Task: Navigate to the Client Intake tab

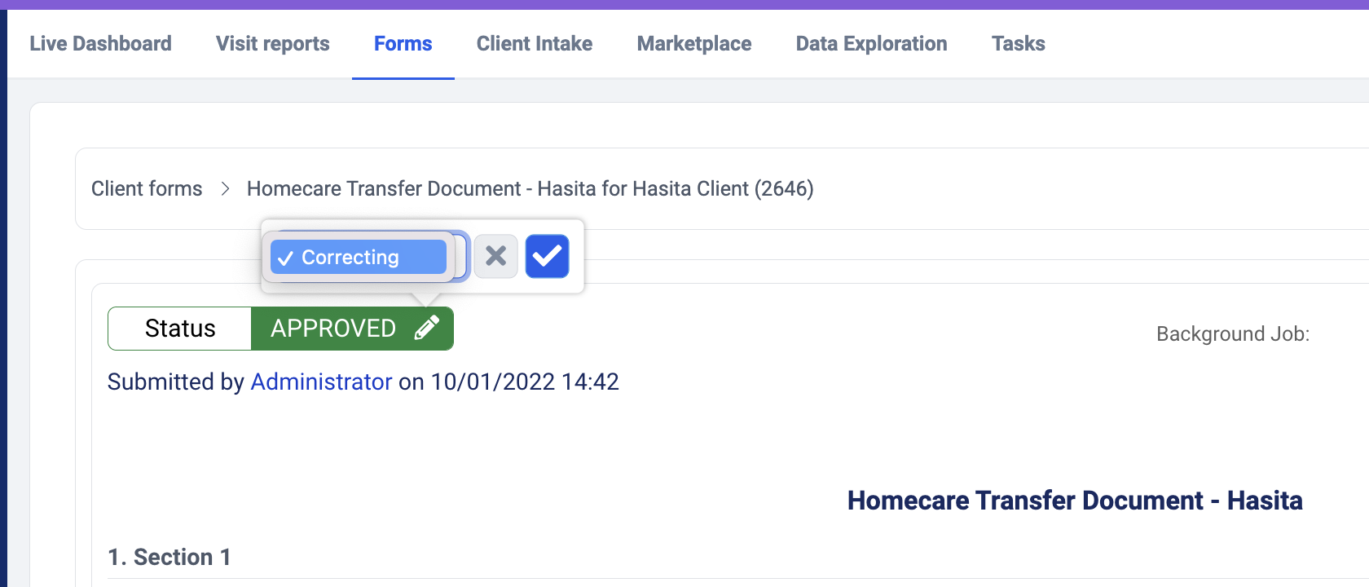Action: 534,44
